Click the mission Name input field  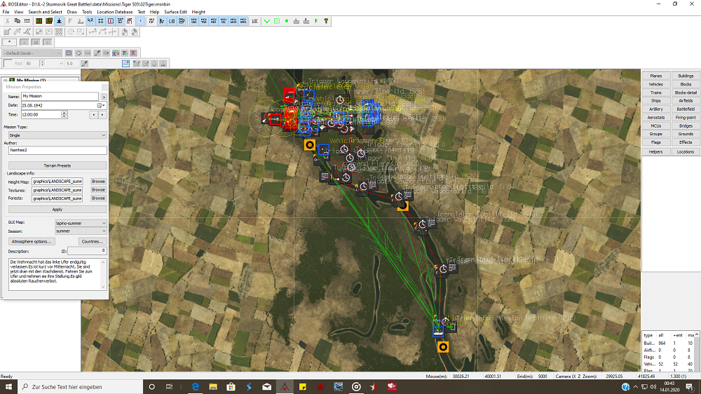click(x=60, y=96)
